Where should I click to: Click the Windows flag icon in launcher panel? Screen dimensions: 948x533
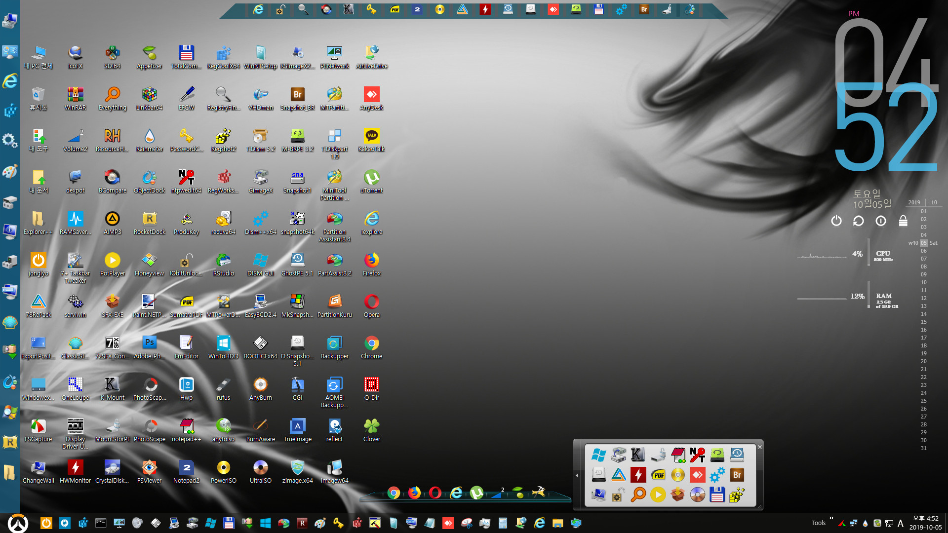[598, 455]
